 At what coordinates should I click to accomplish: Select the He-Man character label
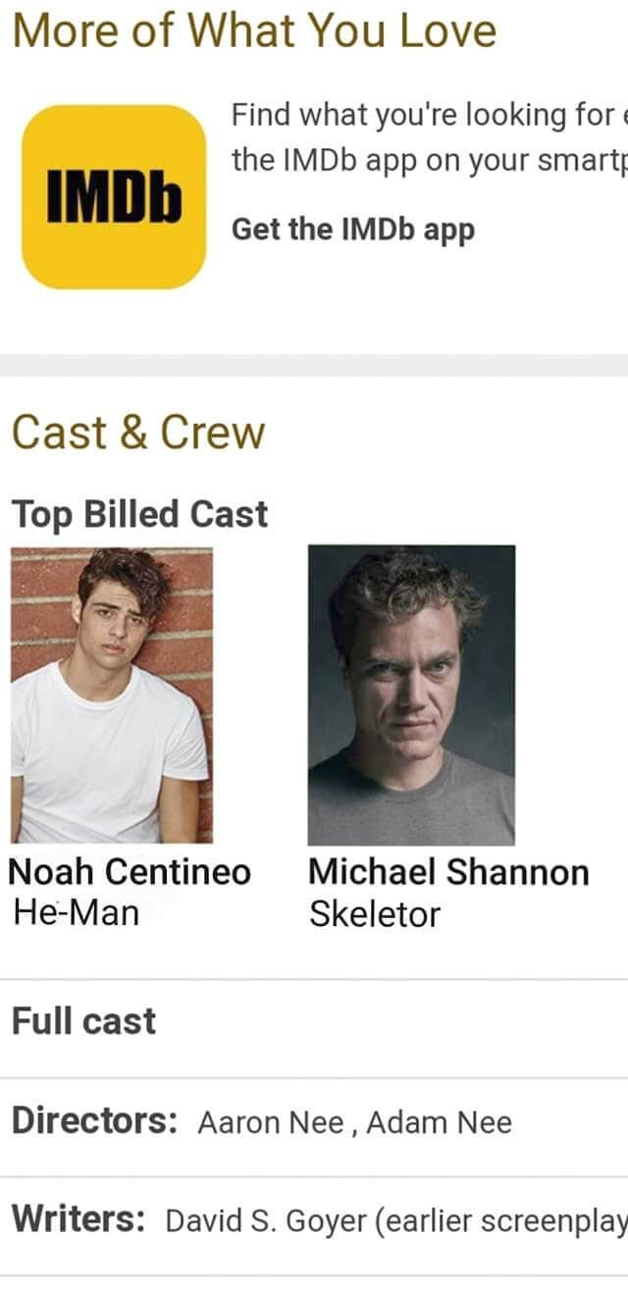pos(77,912)
